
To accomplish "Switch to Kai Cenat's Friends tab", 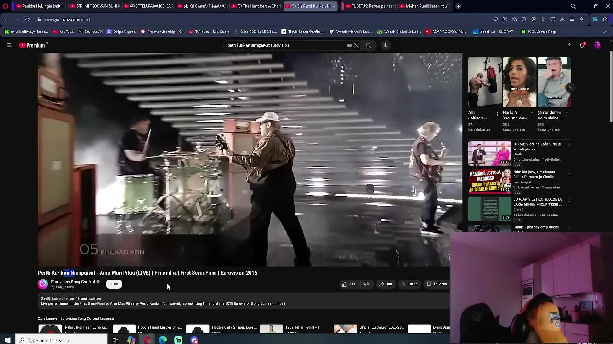I will pos(202,6).
